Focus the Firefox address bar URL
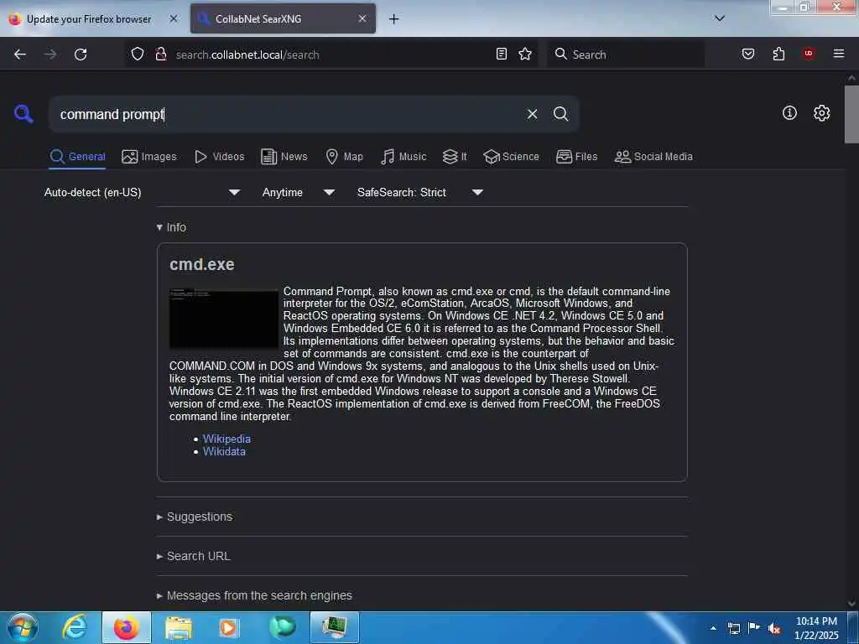Viewport: 859px width, 644px height. 329,55
